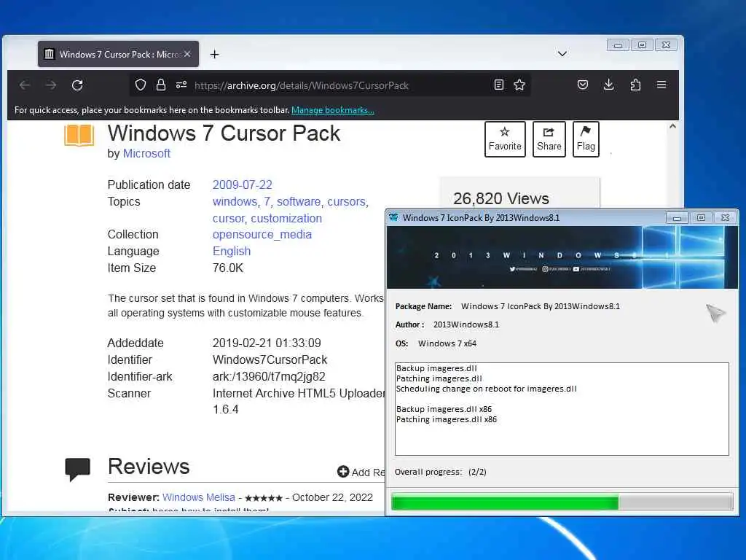This screenshot has height=560, width=746.
Task: Click the IconPack installer title bar icon
Action: coord(393,217)
